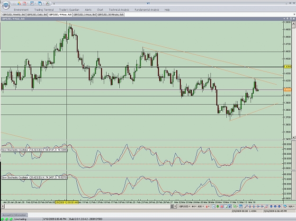Open the Chart menu
Image resolution: width=296 pixels, height=221 pixels.
pos(100,9)
